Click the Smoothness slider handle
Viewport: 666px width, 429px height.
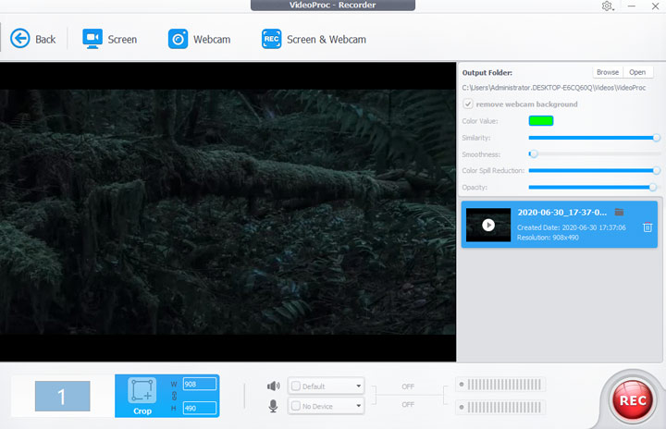pyautogui.click(x=534, y=153)
